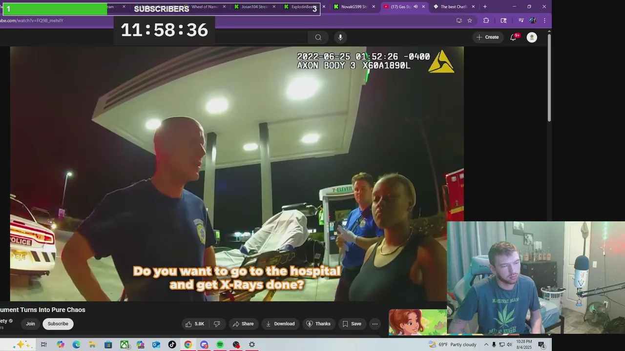The height and width of the screenshot is (351, 625).
Task: Open Settings gear in taskbar
Action: (x=252, y=345)
